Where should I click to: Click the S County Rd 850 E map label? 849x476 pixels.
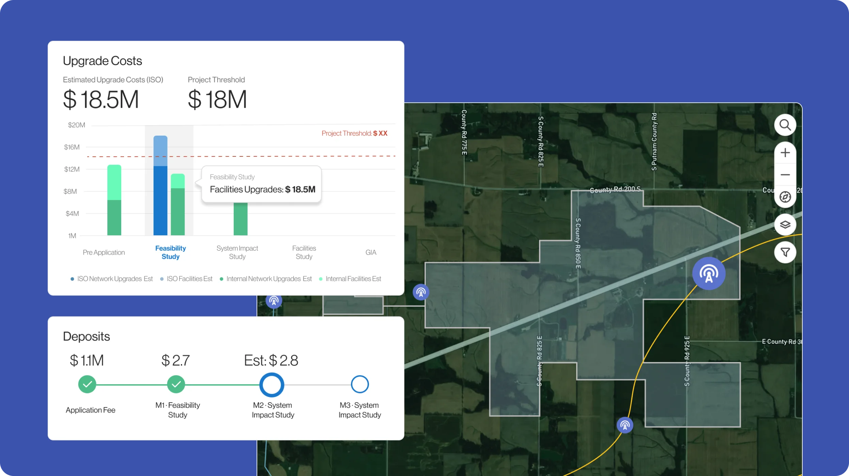578,243
